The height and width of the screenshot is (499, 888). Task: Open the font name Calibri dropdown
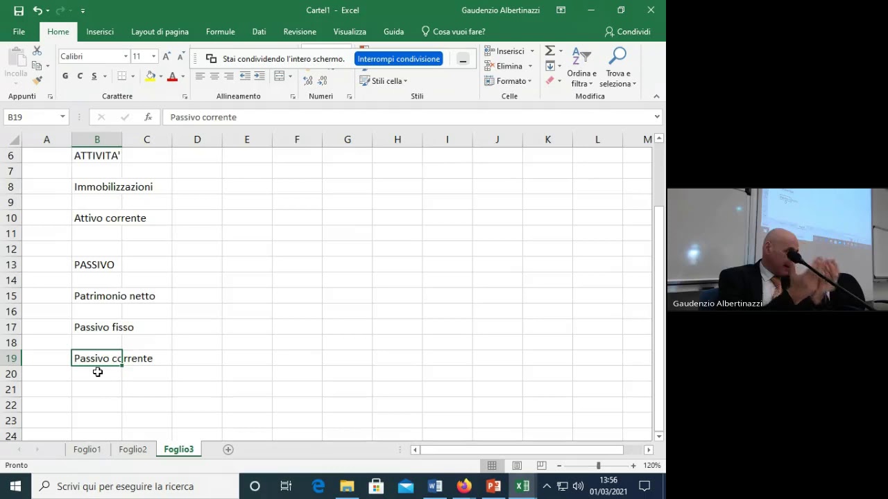click(x=126, y=56)
